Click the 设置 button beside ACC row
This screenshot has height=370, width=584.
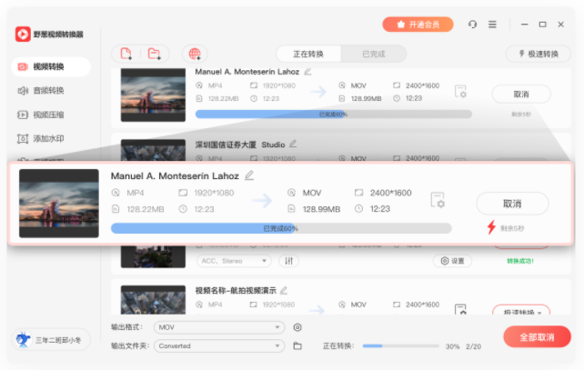452,261
